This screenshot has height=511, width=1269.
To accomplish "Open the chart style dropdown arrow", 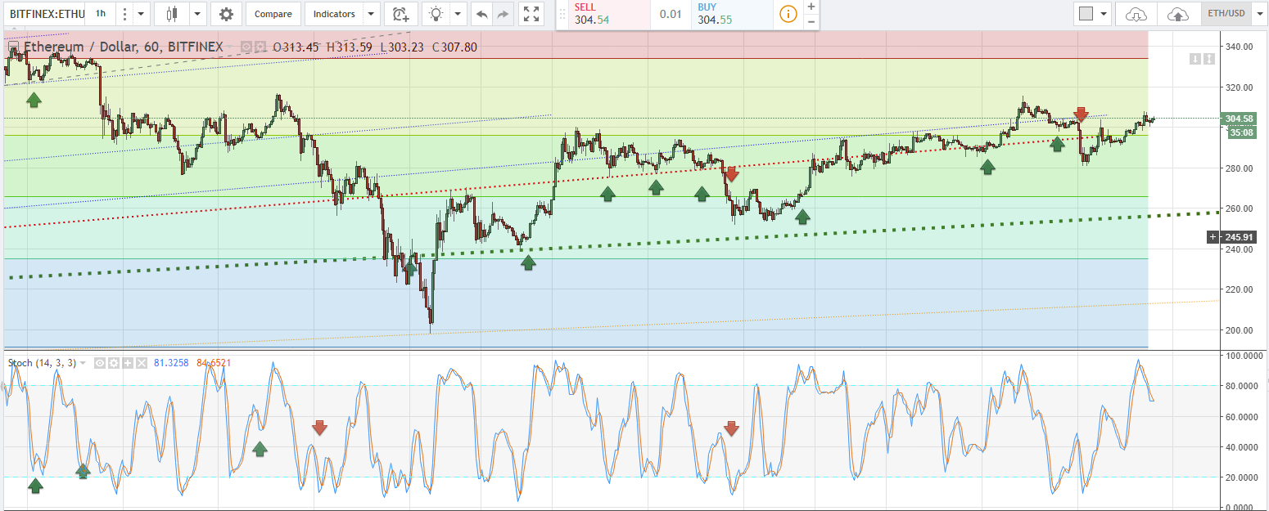I will [197, 14].
